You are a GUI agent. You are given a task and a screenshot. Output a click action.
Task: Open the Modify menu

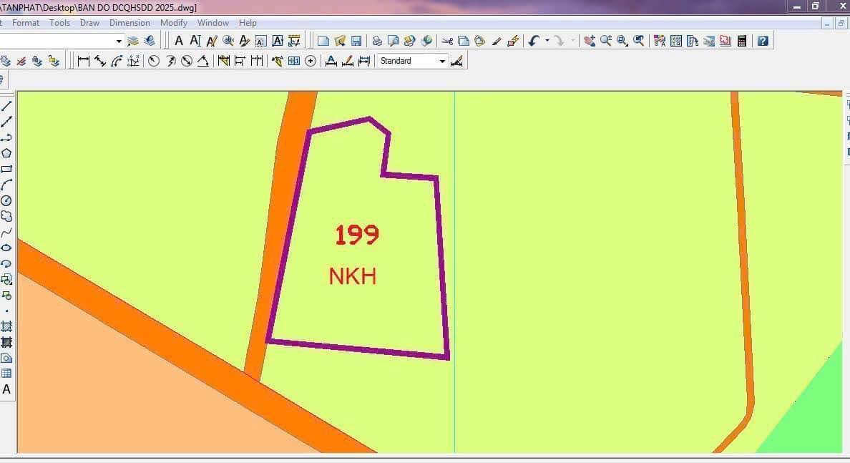173,23
